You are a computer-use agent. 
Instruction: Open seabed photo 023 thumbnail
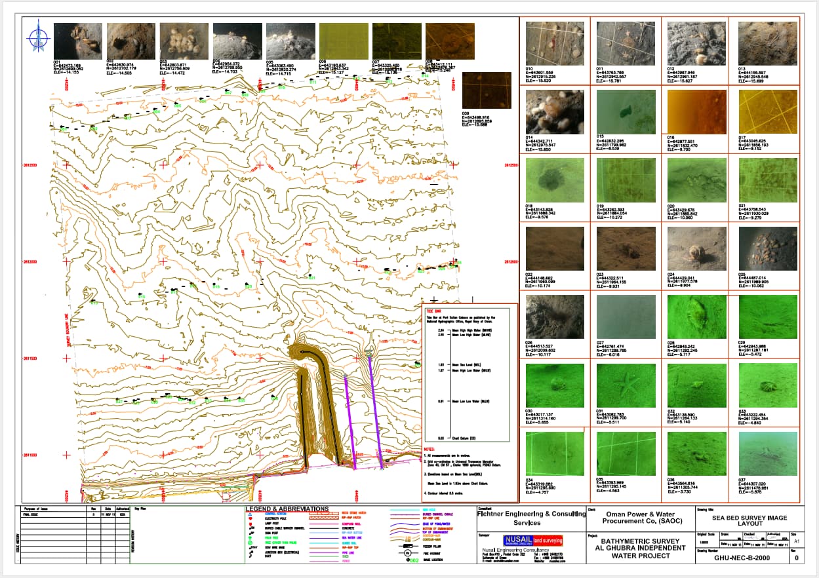626,249
